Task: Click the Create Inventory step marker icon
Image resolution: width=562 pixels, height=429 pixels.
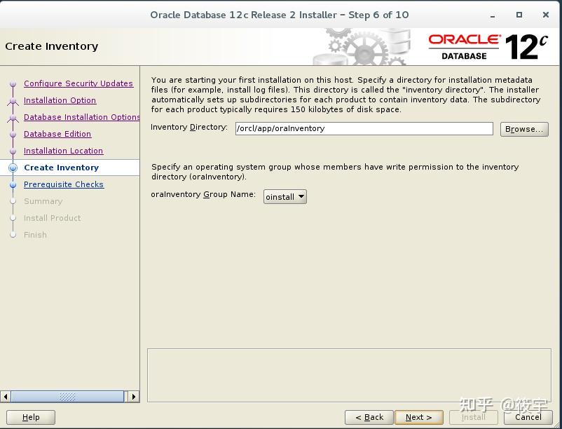Action: point(13,168)
